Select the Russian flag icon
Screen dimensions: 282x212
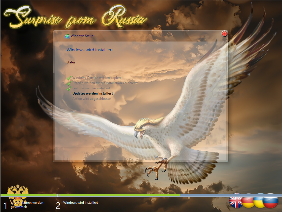270,201
